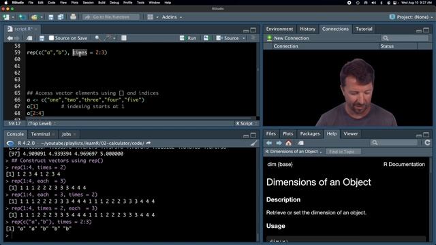Switch to the Environment tab
Image resolution: width=436 pixels, height=245 pixels.
[x=279, y=29]
